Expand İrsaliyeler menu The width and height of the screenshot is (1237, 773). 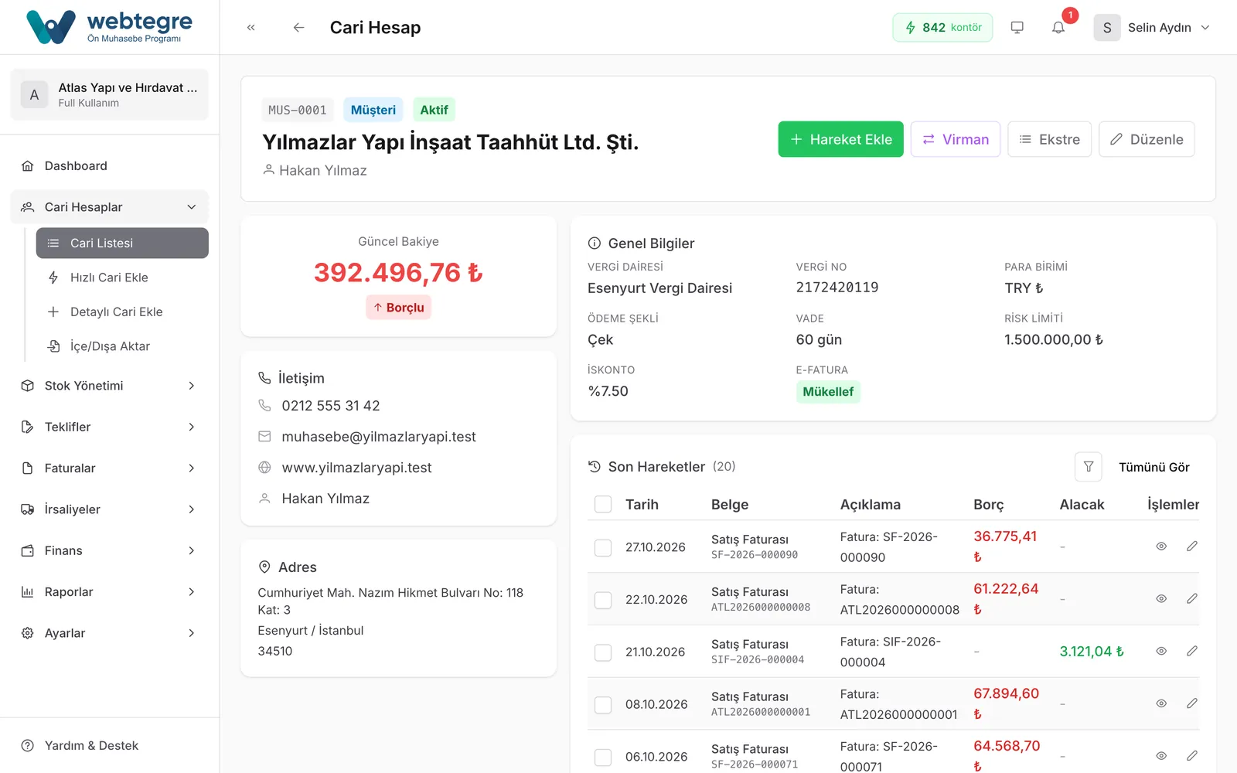click(x=109, y=509)
